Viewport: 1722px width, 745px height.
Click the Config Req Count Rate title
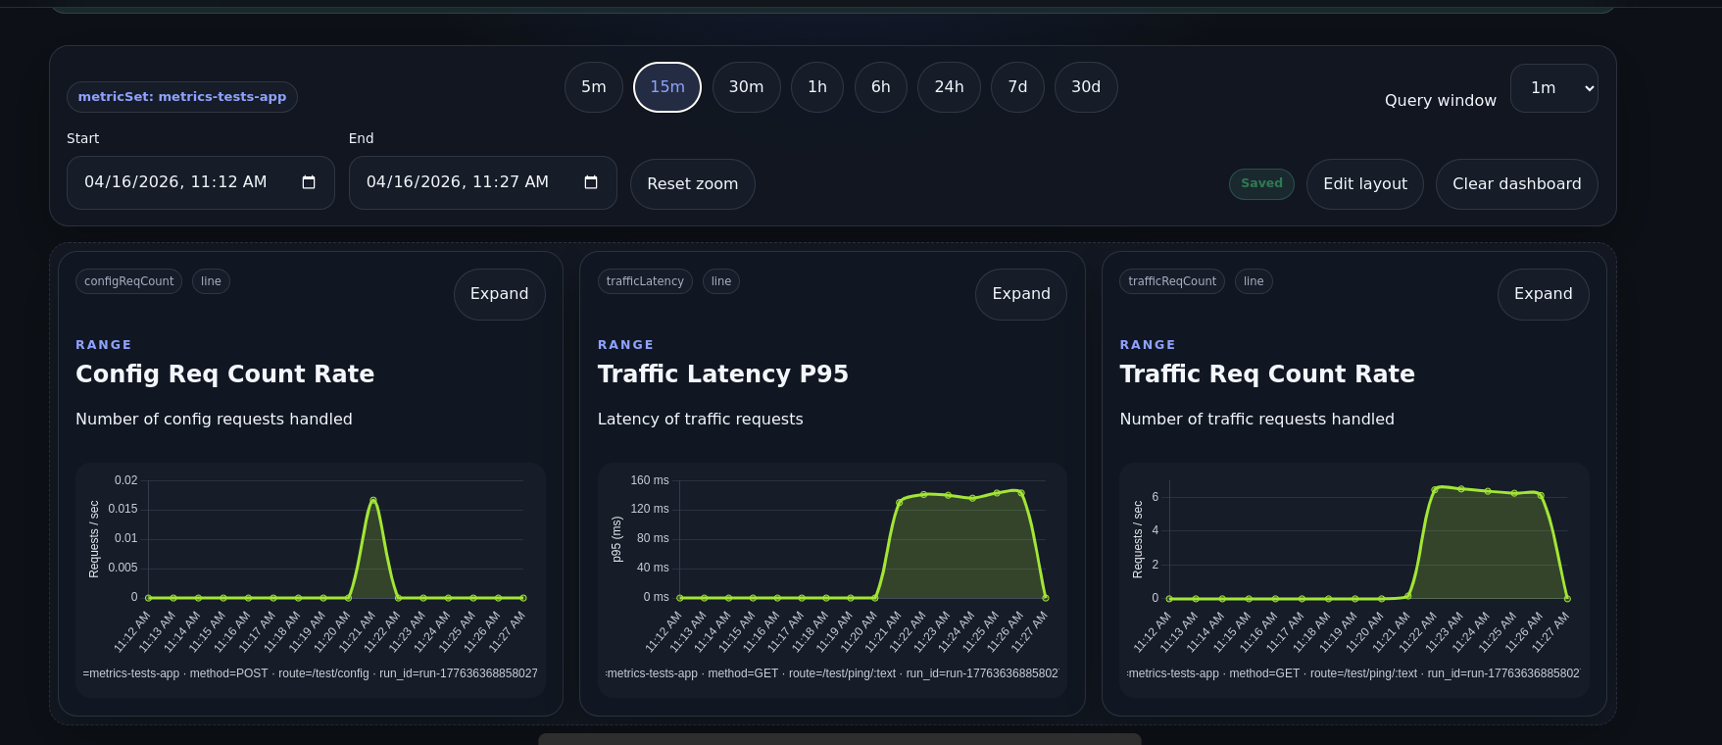pos(225,374)
